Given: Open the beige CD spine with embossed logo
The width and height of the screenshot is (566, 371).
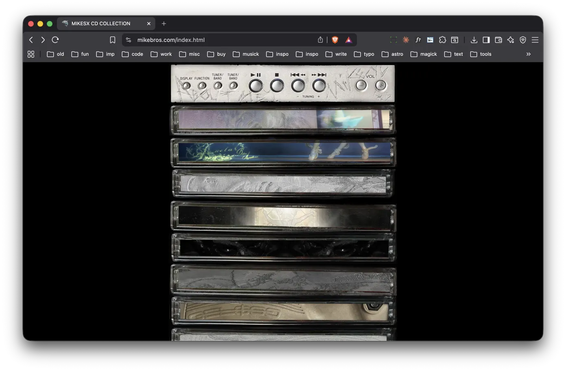Looking at the screenshot, I should coord(283,311).
